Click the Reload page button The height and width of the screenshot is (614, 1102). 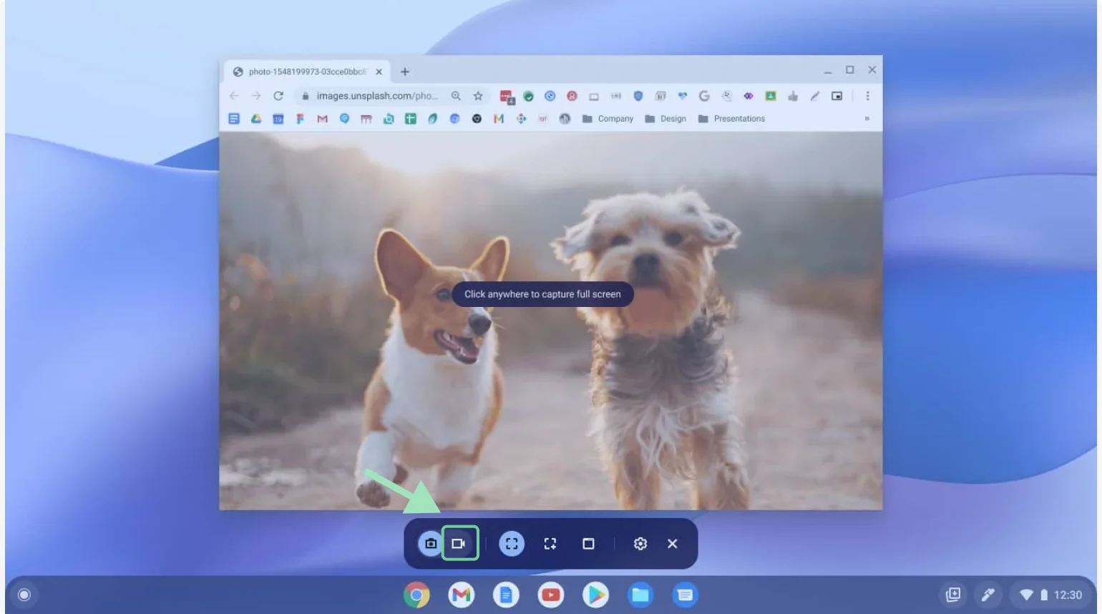tap(278, 95)
